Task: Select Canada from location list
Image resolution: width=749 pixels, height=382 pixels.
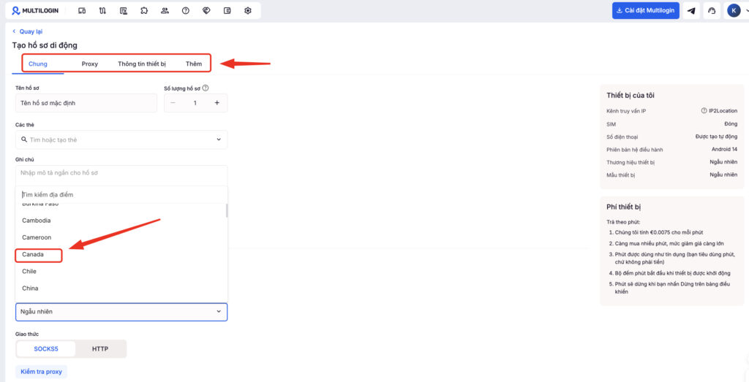Action: tap(33, 255)
